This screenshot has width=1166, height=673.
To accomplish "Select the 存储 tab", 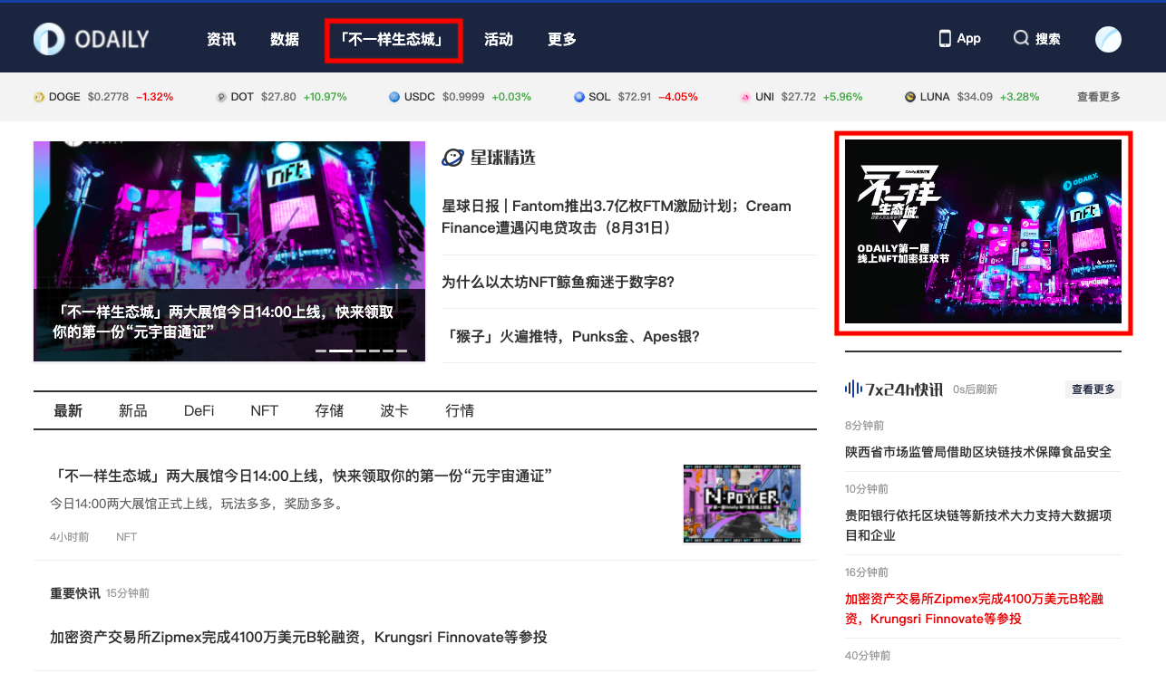I will tap(329, 410).
